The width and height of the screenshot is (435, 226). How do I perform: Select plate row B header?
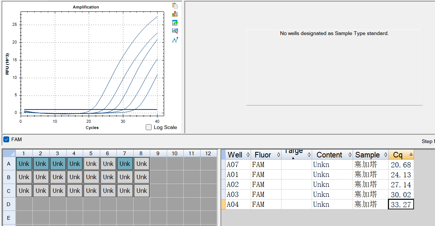(9, 177)
